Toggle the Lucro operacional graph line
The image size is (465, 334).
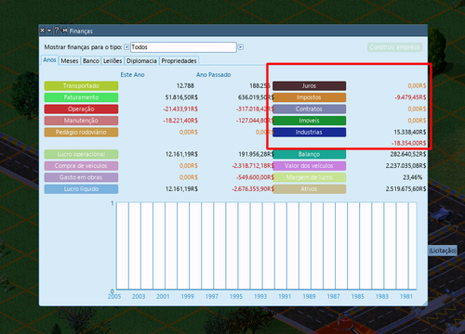pyautogui.click(x=81, y=154)
